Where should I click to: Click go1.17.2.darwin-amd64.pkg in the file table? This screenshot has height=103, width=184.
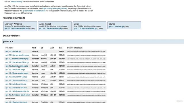[x=17, y=59]
